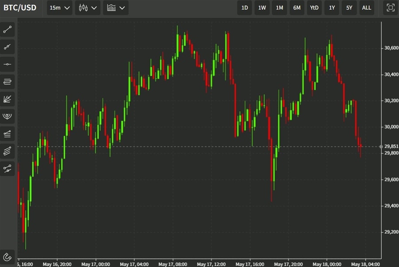Activate the Fibonacci arcs tool
This screenshot has width=399, height=267.
coord(8,116)
